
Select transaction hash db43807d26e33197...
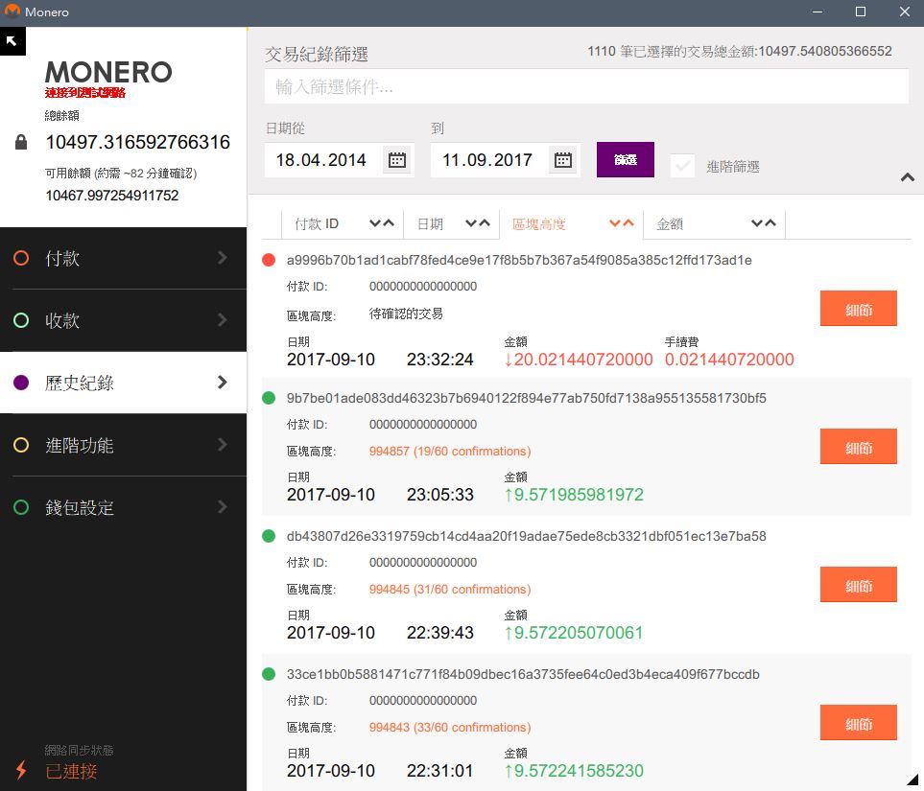point(526,536)
